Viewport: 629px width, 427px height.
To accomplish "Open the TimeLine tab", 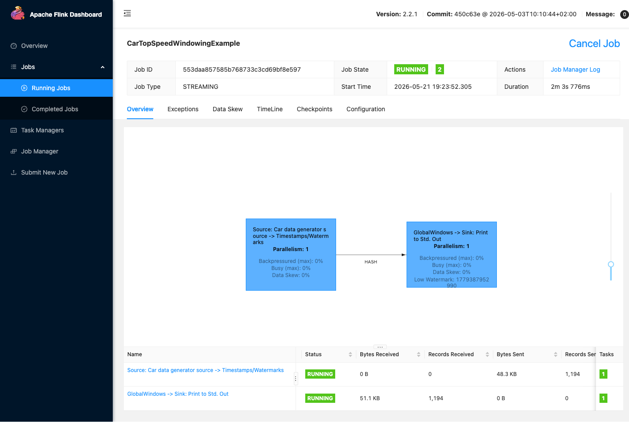I will pos(270,109).
